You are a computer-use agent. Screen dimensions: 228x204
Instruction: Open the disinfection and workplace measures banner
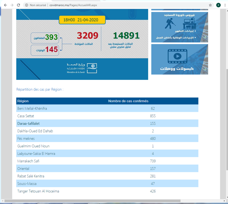pos(180,27)
